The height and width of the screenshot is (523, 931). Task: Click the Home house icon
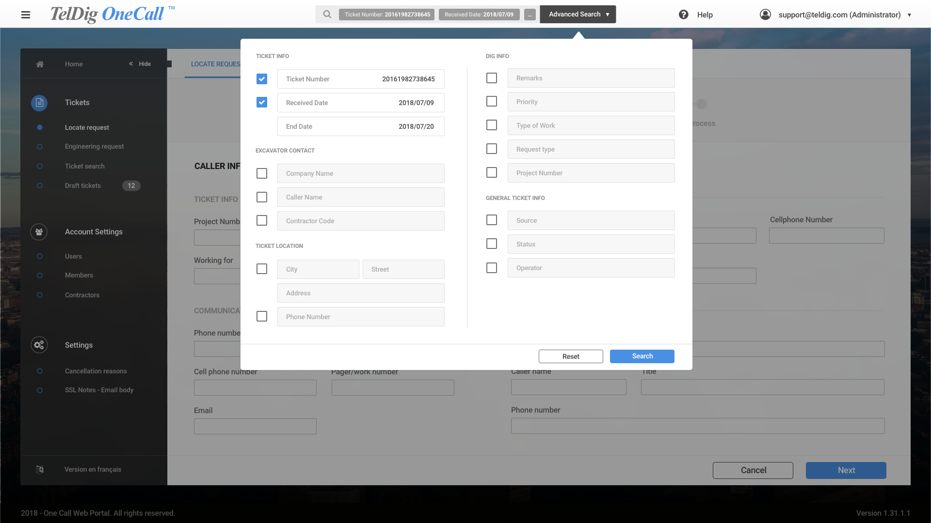tap(40, 64)
